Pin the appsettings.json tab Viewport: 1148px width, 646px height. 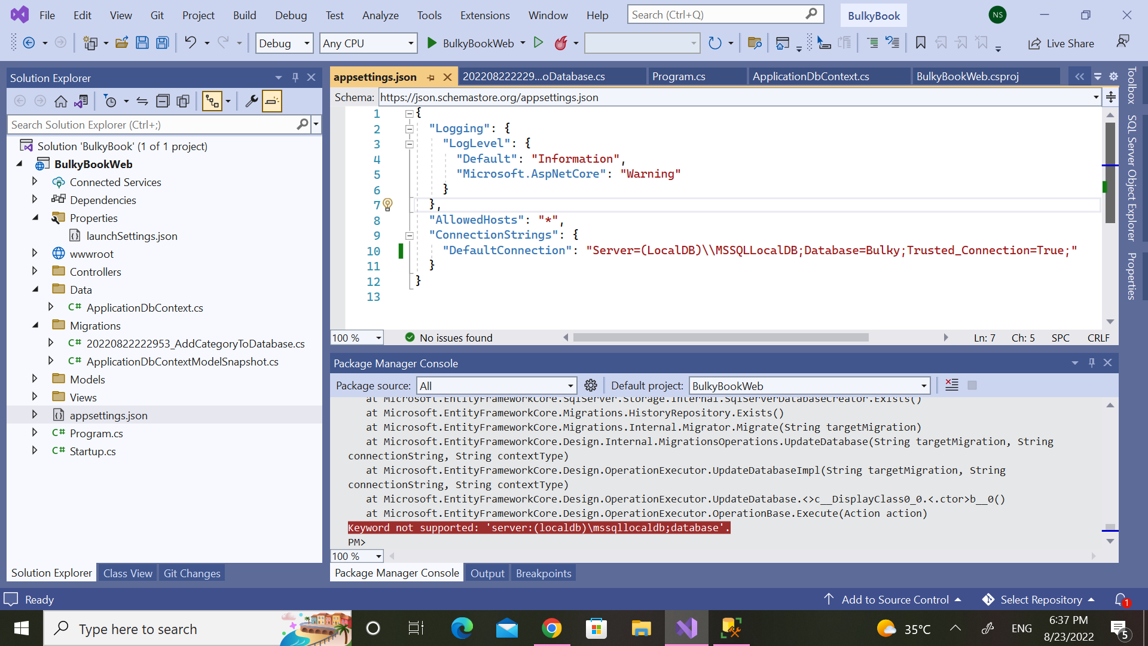pyautogui.click(x=430, y=77)
